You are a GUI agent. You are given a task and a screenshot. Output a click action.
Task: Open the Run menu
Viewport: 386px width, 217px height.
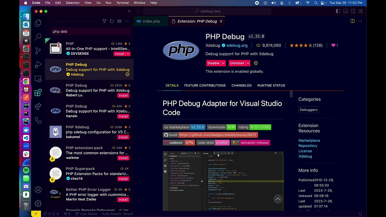[x=109, y=3]
